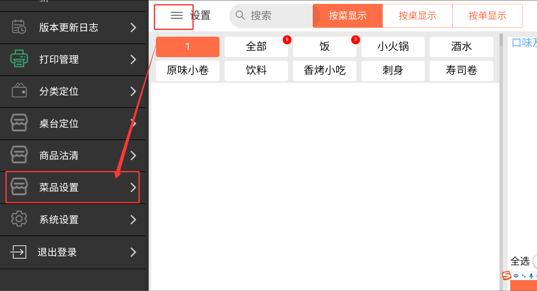Click the 搜索 search input field
537x291 pixels.
click(x=271, y=16)
